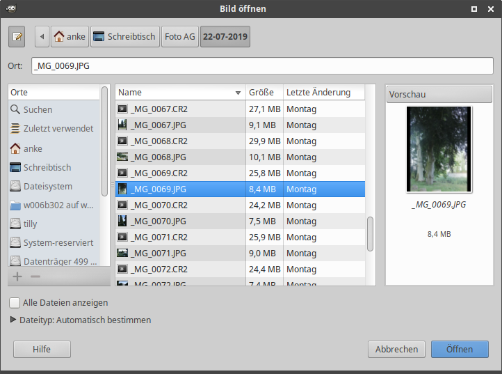Open Zuletzt verwendet in places
502x374 pixels.
52,128
